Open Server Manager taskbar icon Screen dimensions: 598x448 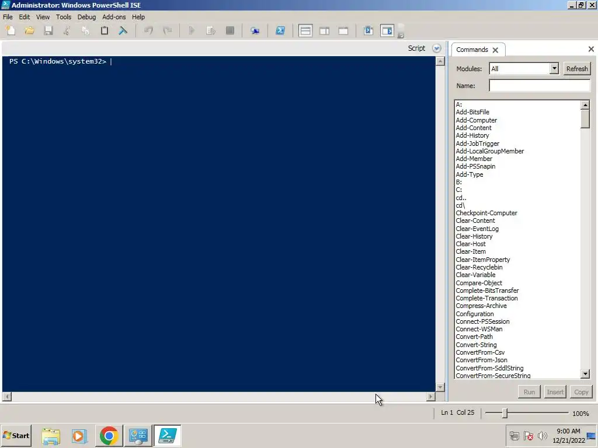pyautogui.click(x=138, y=436)
